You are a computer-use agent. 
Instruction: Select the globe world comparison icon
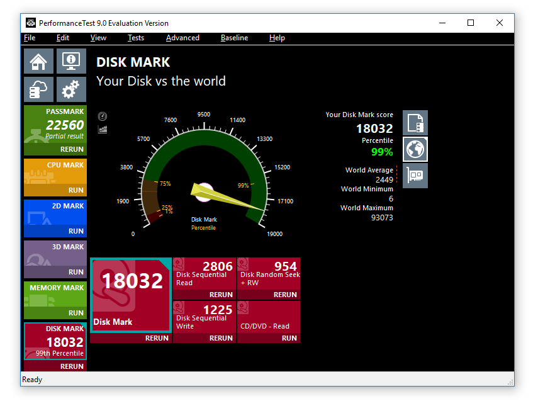[415, 149]
